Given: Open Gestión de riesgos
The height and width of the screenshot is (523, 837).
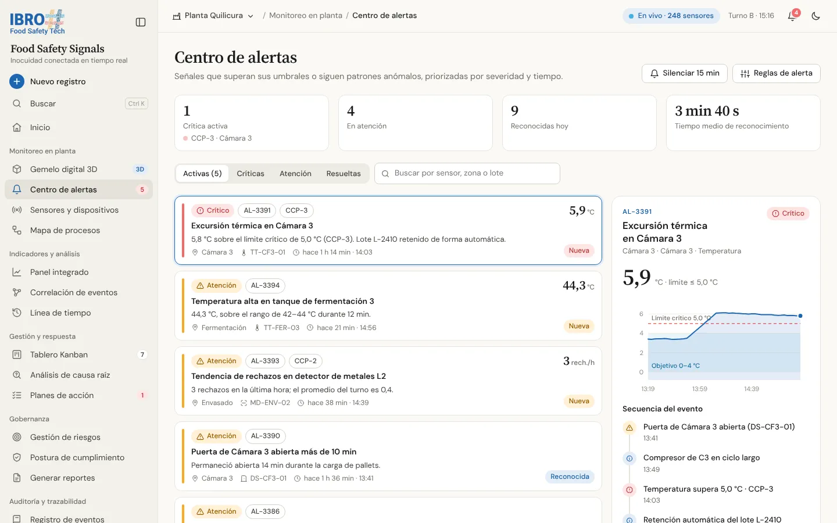Looking at the screenshot, I should tap(79, 437).
